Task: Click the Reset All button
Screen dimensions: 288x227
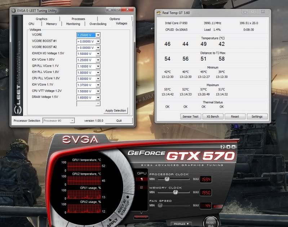Action: tap(211, 222)
